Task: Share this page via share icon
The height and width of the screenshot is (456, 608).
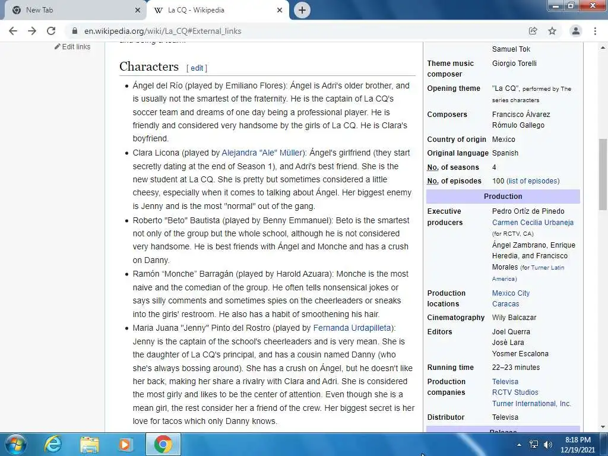Action: 533,31
